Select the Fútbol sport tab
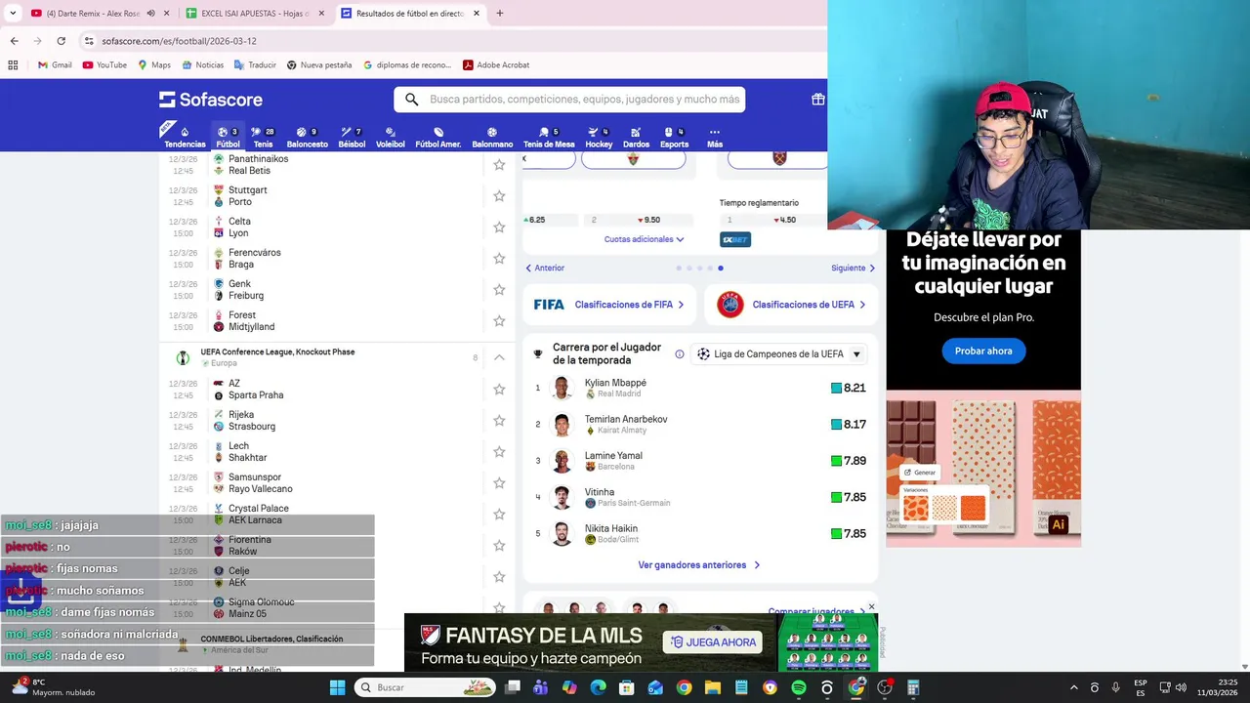Image resolution: width=1250 pixels, height=703 pixels. [x=228, y=138]
